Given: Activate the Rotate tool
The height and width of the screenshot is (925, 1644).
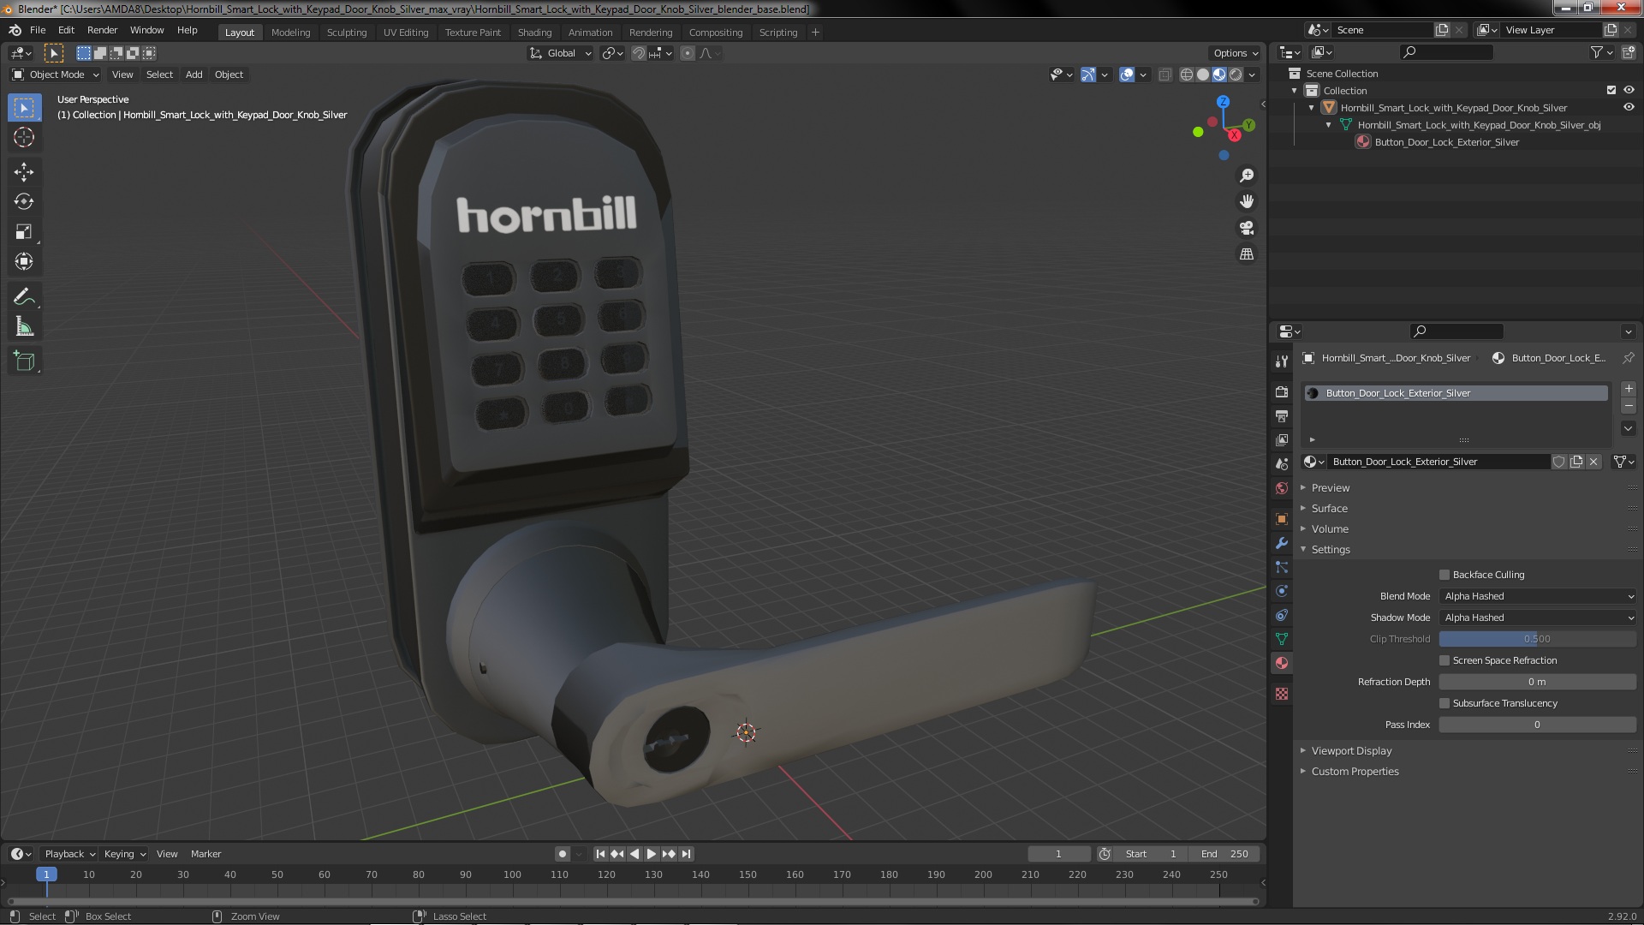Looking at the screenshot, I should pos(24,202).
